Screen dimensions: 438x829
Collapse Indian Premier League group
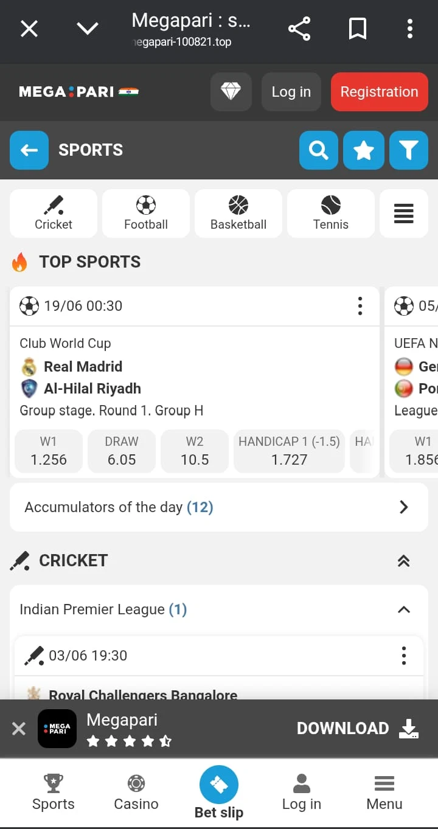(403, 609)
